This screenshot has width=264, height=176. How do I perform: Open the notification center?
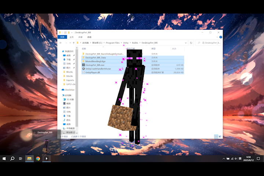coord(258,158)
